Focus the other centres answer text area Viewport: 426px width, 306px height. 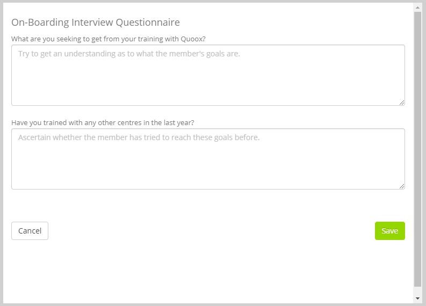(208, 159)
